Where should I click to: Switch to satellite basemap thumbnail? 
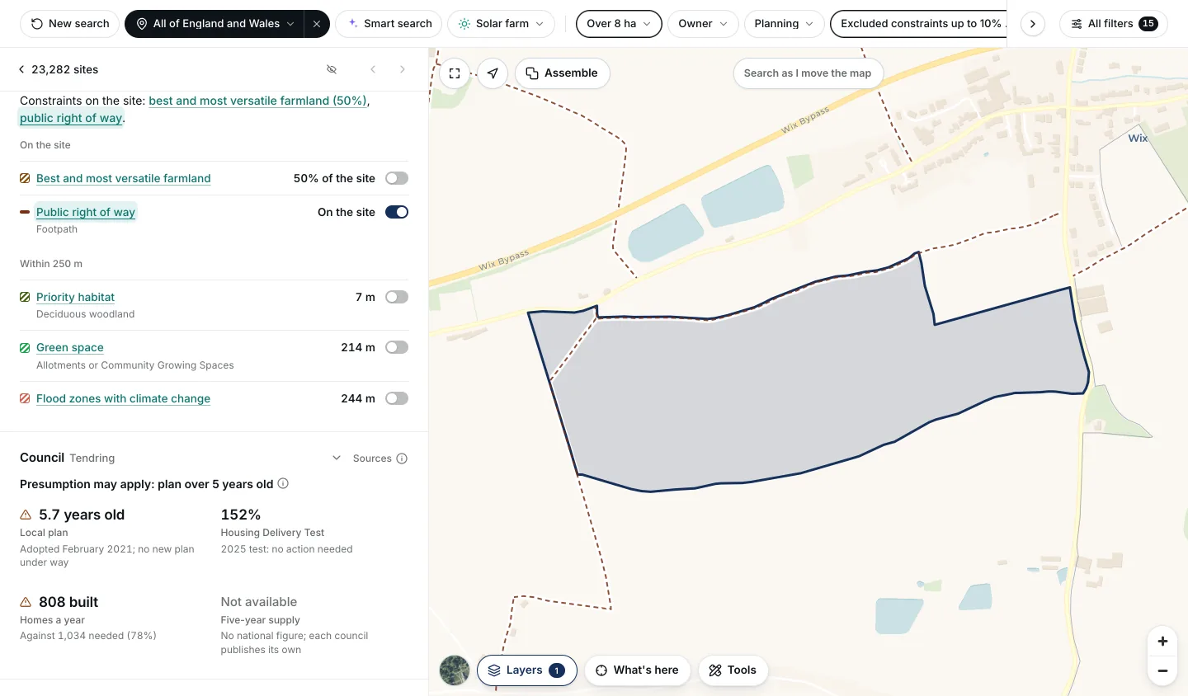(x=455, y=670)
